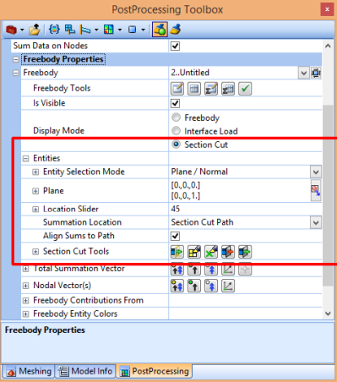Click fourth Freebody Tools sigma grid icon
337x382 pixels.
point(228,89)
